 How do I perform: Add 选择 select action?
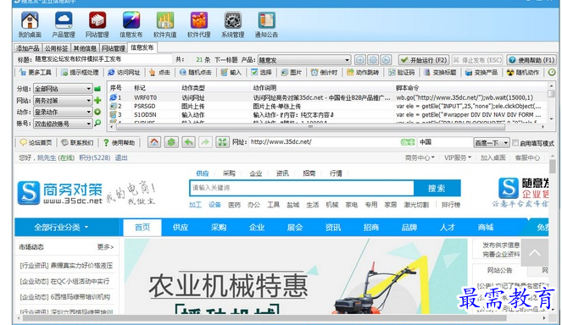tap(261, 72)
